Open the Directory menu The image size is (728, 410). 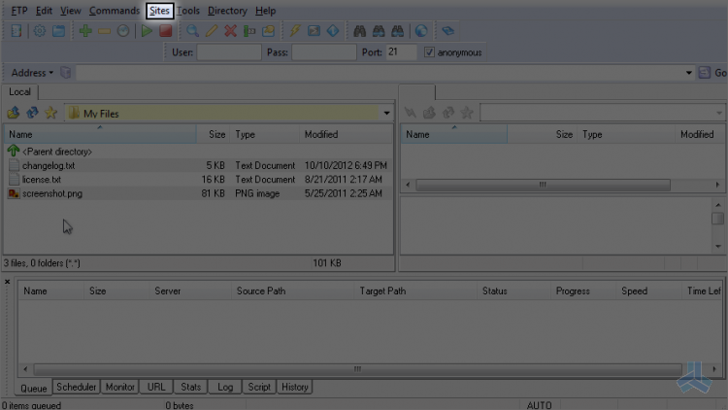[227, 11]
